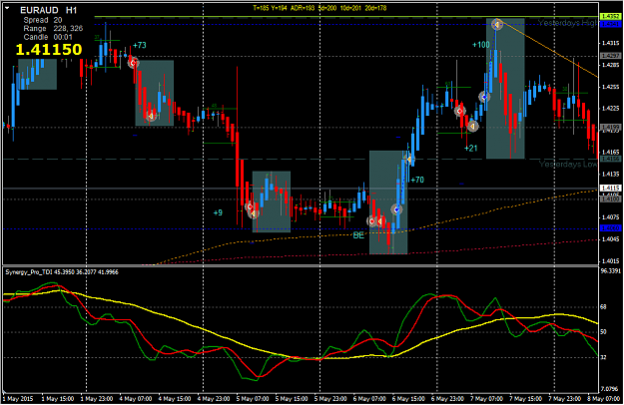The width and height of the screenshot is (624, 405).
Task: Select the blue 1.4341 price tag
Action: pyautogui.click(x=610, y=24)
